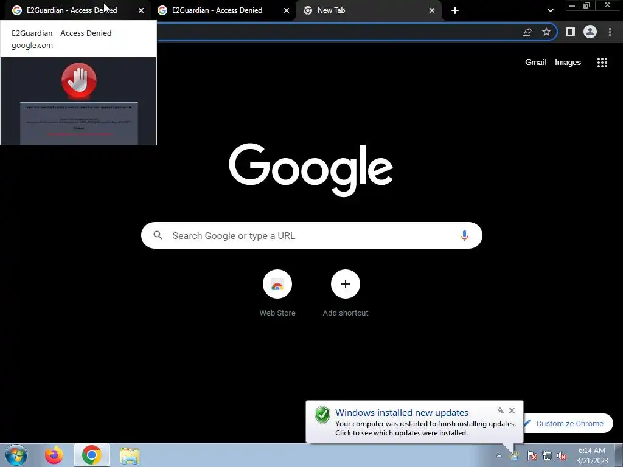
Task: Start voice search with microphone icon
Action: pos(464,235)
